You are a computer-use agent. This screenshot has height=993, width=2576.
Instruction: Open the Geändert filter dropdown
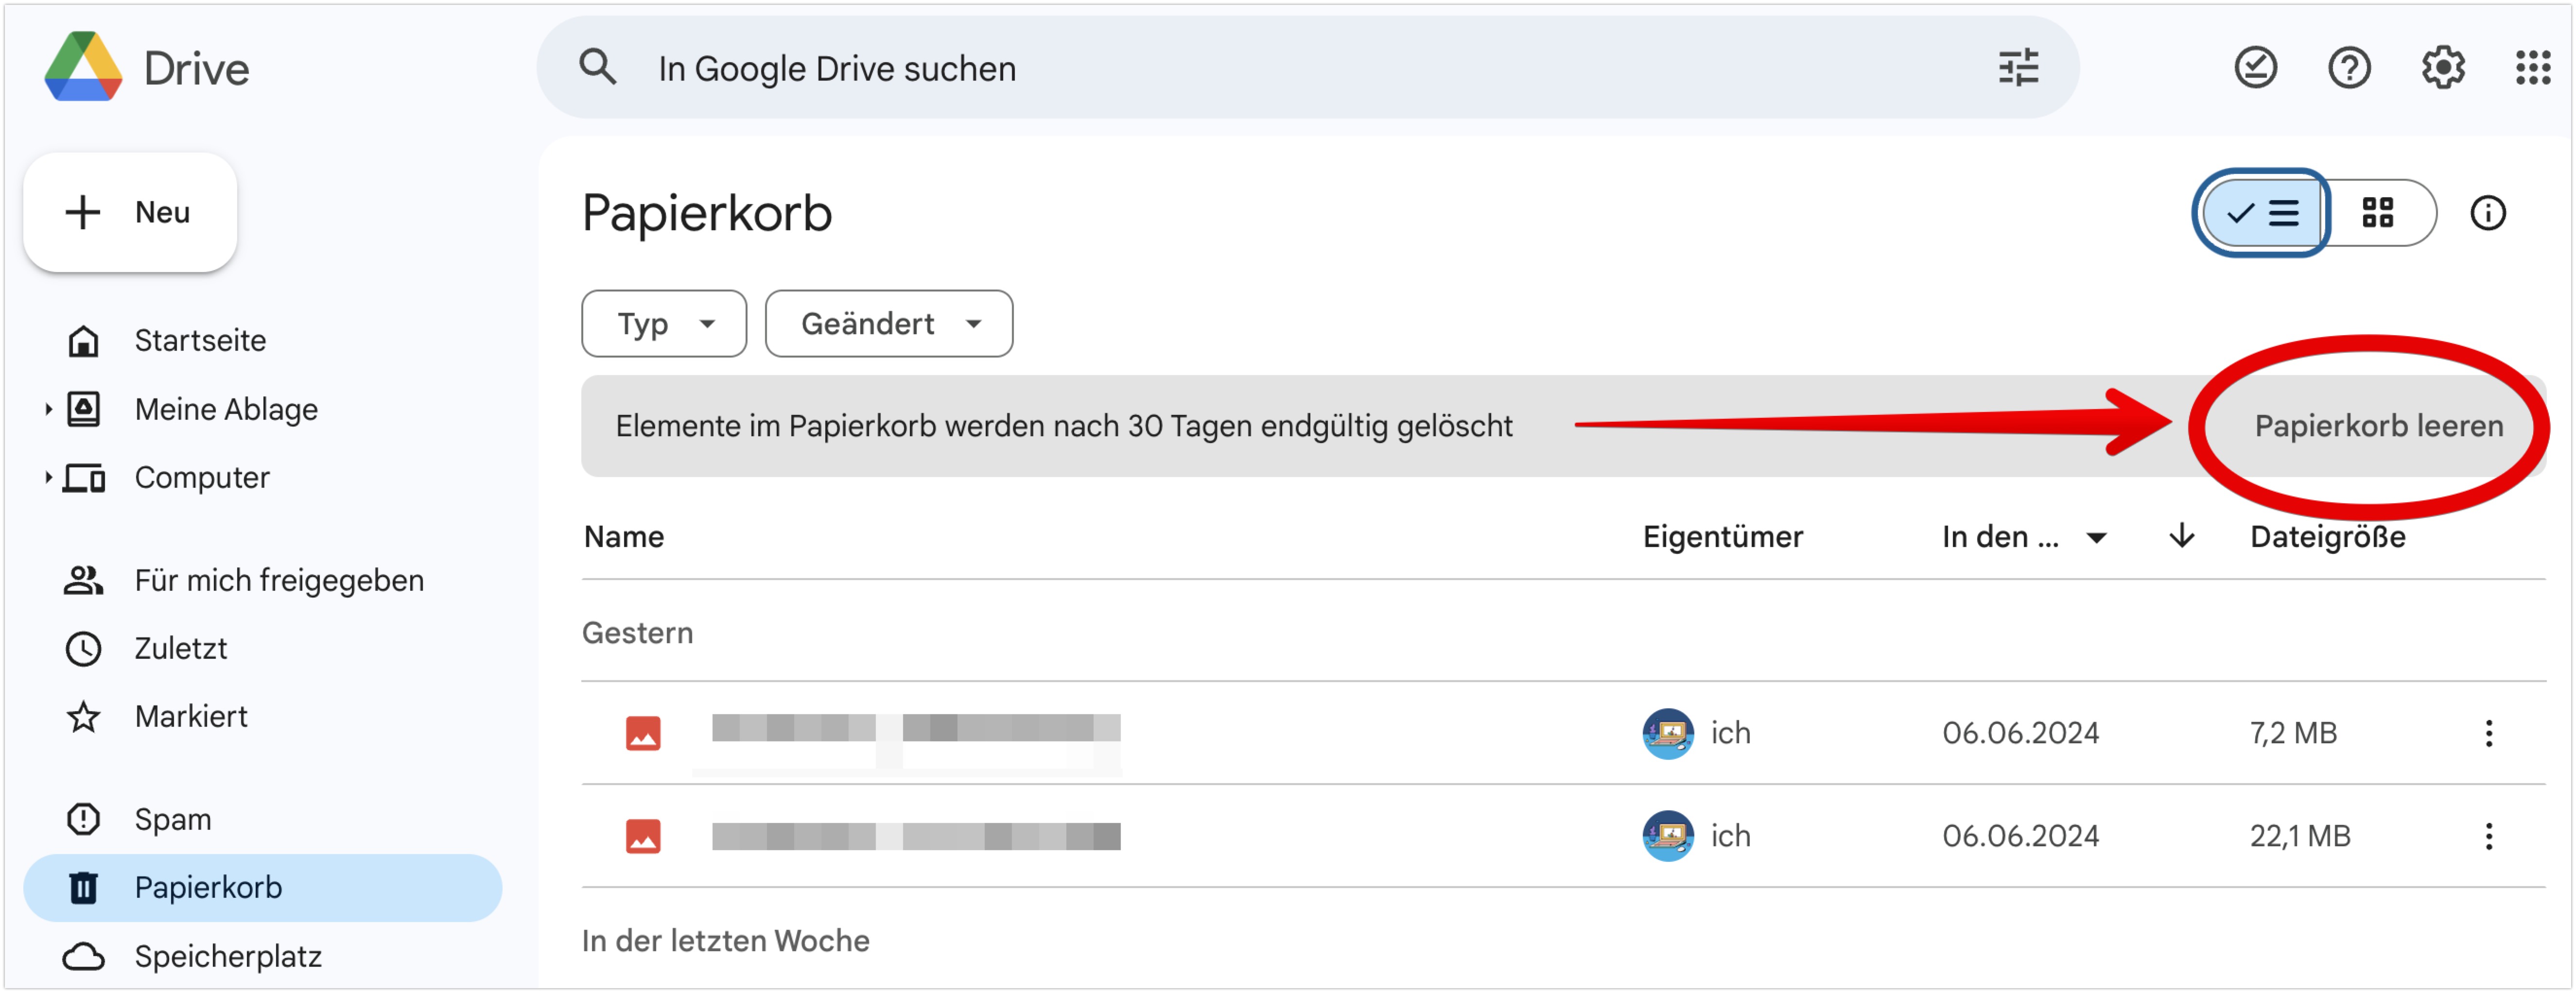coord(889,324)
